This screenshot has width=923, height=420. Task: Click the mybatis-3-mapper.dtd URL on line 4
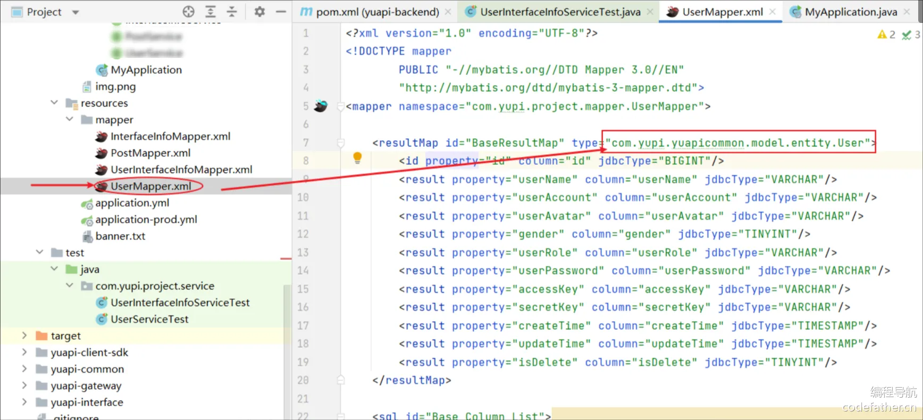pos(548,88)
